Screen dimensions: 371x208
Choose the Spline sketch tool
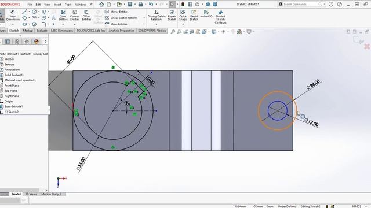click(x=44, y=12)
